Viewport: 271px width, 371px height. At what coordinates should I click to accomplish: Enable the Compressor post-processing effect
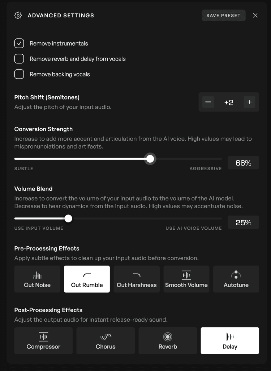pyautogui.click(x=43, y=341)
